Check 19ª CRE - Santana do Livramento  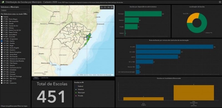click(2, 59)
